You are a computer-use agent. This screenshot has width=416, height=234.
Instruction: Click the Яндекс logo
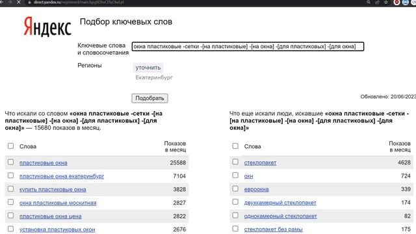point(47,27)
